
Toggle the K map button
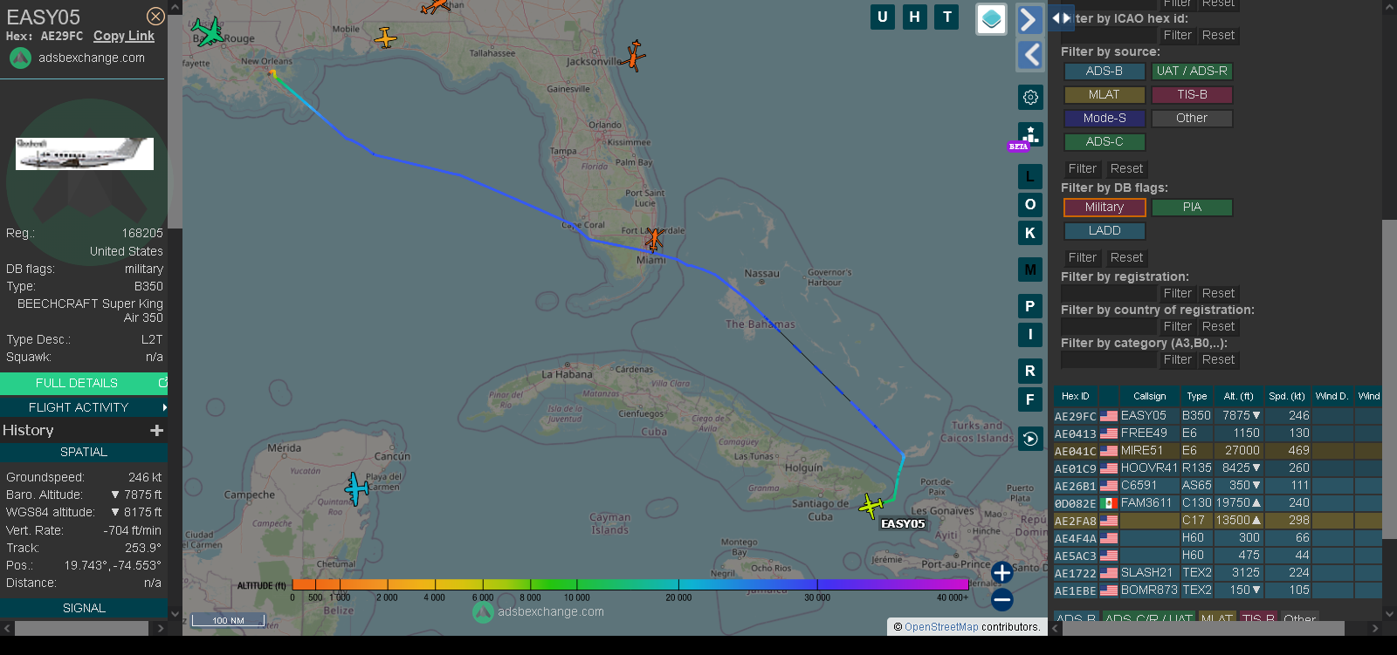pyautogui.click(x=1030, y=233)
